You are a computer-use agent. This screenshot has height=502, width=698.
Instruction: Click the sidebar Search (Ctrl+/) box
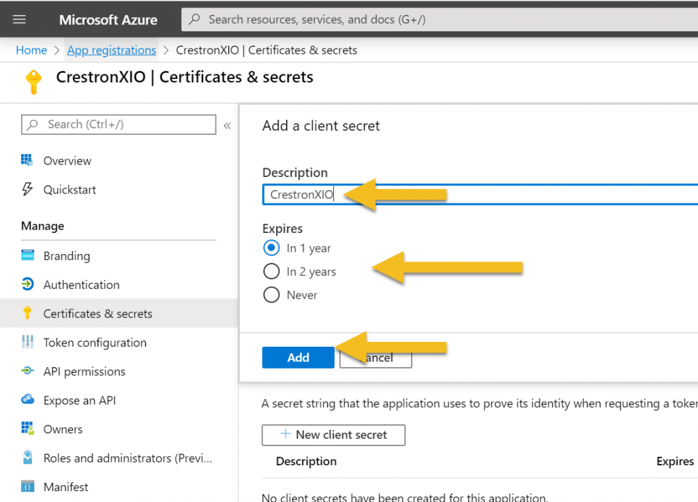pyautogui.click(x=119, y=125)
